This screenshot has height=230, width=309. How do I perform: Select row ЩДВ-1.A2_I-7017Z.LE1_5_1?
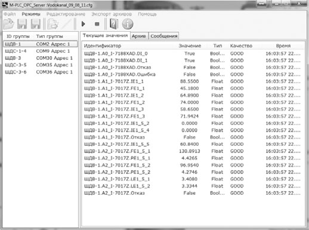click(193, 179)
